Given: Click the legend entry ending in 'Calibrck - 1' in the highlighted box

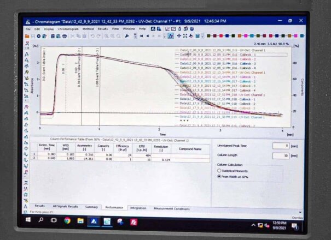Looking at the screenshot, I should 231,55.
